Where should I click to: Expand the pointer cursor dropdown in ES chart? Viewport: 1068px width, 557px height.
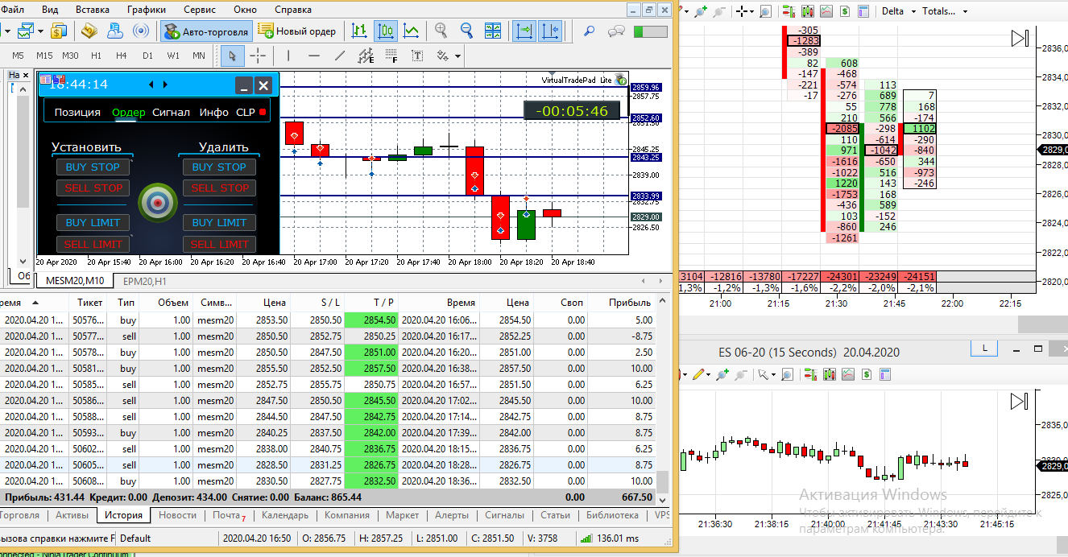(772, 374)
